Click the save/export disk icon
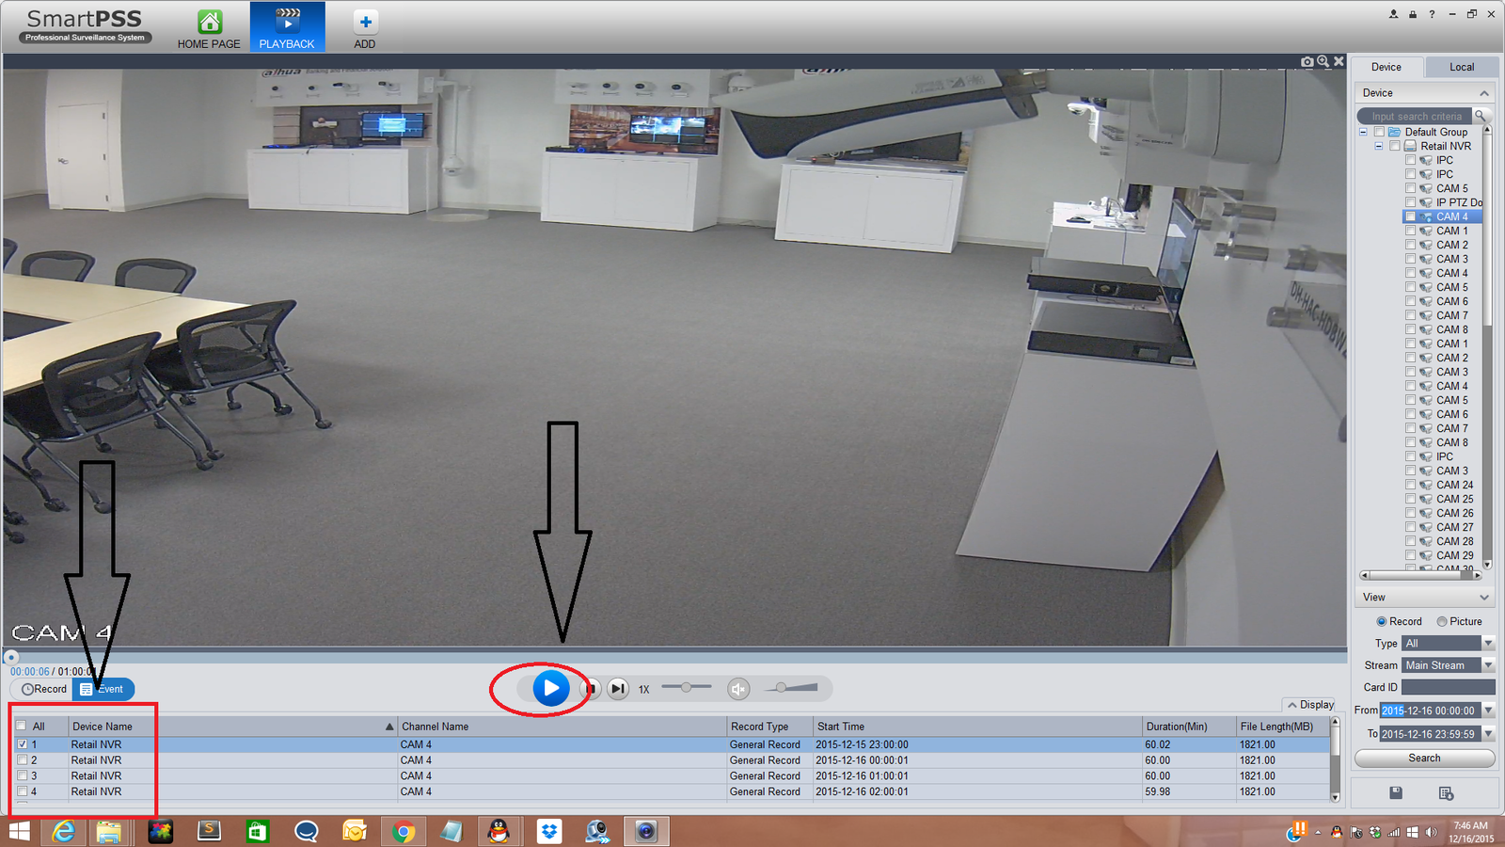Image resolution: width=1505 pixels, height=847 pixels. point(1396,792)
